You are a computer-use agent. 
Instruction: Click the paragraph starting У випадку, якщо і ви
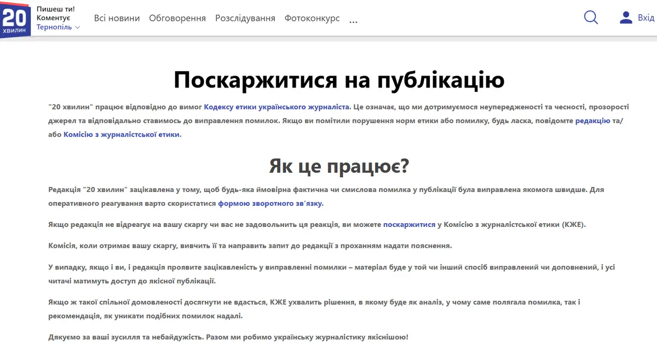pos(331,274)
